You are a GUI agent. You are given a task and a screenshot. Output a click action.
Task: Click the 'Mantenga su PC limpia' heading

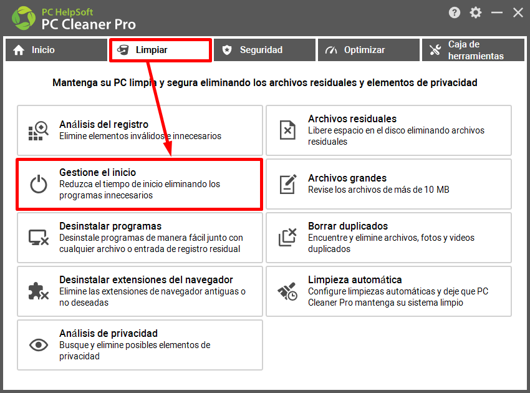click(x=264, y=82)
